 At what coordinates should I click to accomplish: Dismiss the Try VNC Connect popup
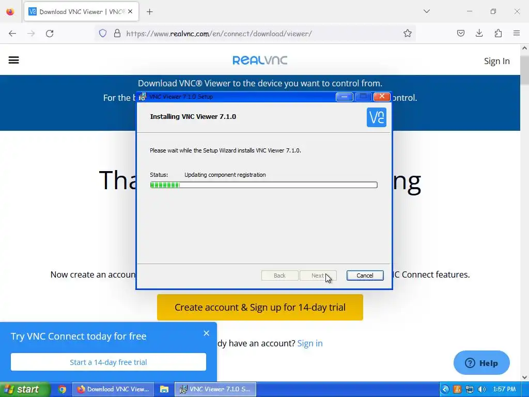click(207, 333)
